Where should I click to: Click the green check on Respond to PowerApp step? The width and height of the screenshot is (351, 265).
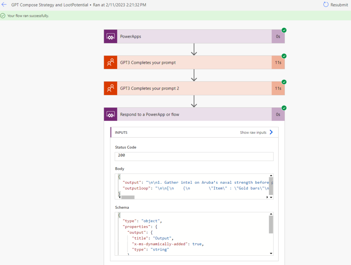(x=284, y=108)
